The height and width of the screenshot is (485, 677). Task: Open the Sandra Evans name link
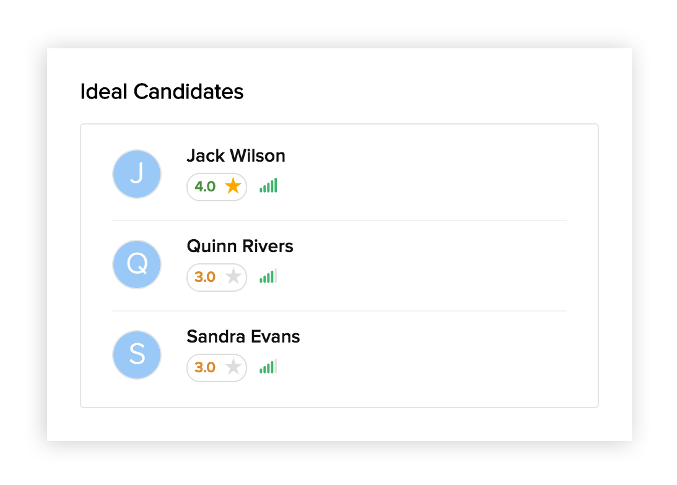(x=243, y=336)
